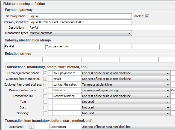Click the third empty identification string field

(x=116, y=46)
